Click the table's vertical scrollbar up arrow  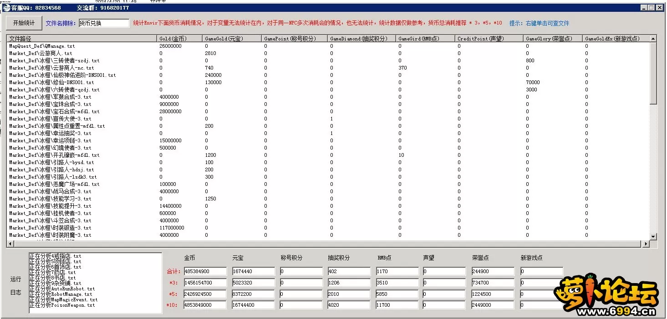click(x=653, y=39)
